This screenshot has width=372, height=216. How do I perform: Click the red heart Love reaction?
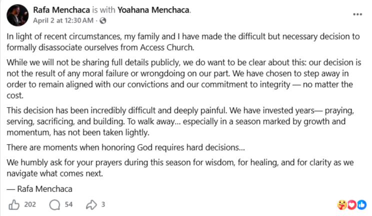coord(351,204)
